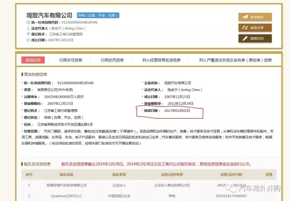Open the 行政处罚信息 tab
Screen dimensions: 290x201
pyautogui.click(x=112, y=60)
